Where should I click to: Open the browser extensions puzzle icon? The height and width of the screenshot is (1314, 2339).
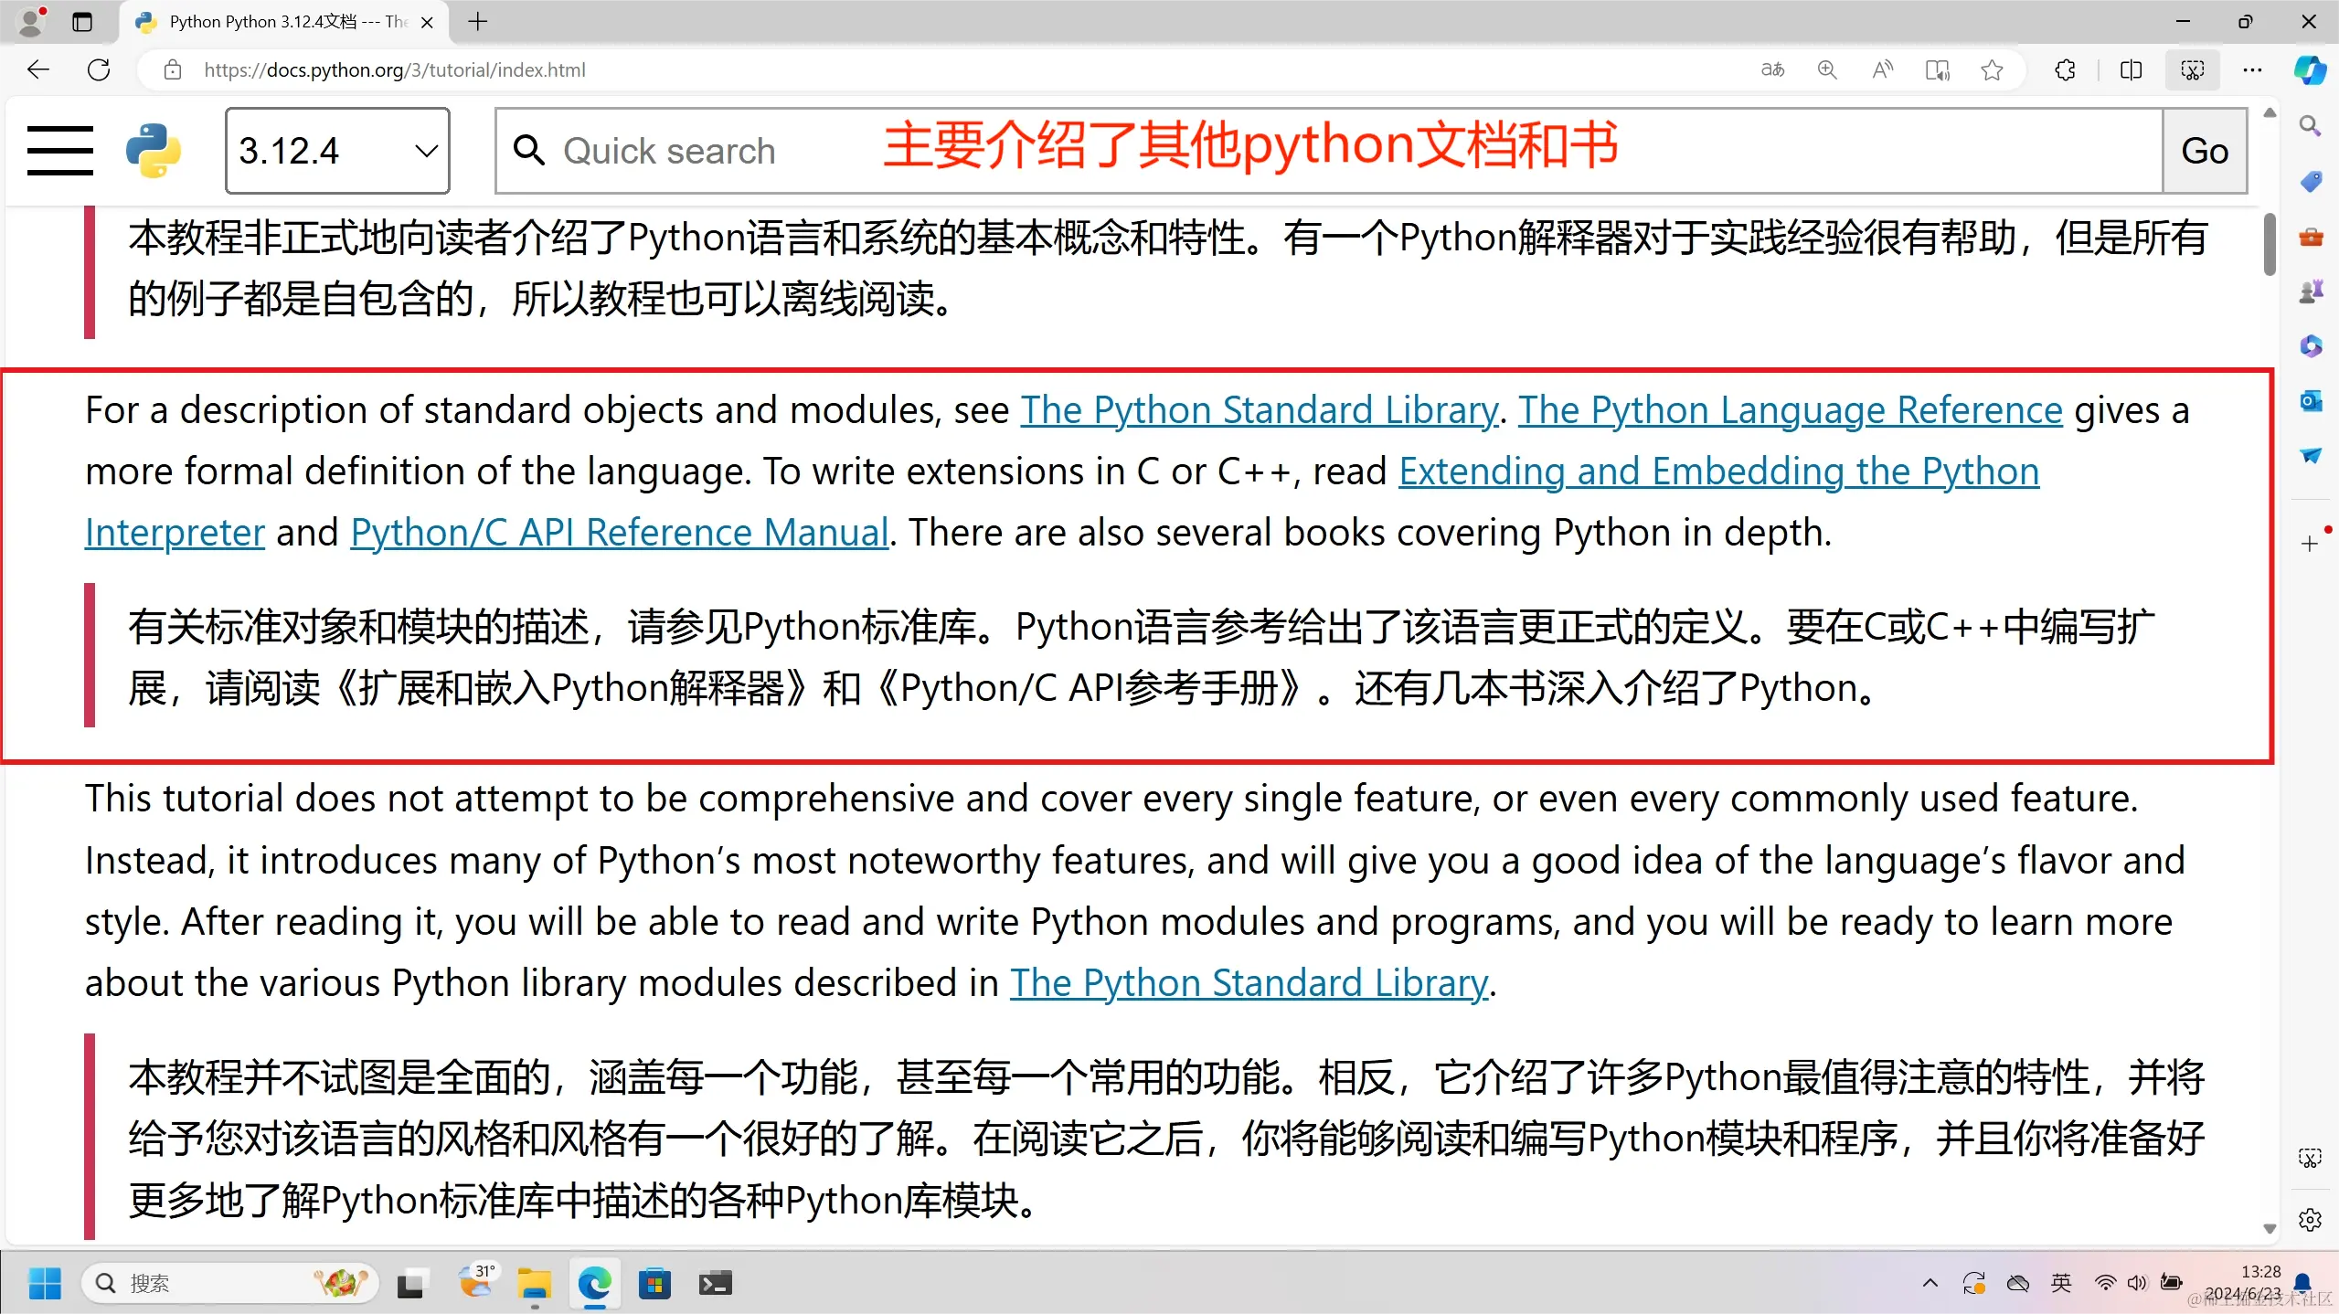click(2065, 70)
